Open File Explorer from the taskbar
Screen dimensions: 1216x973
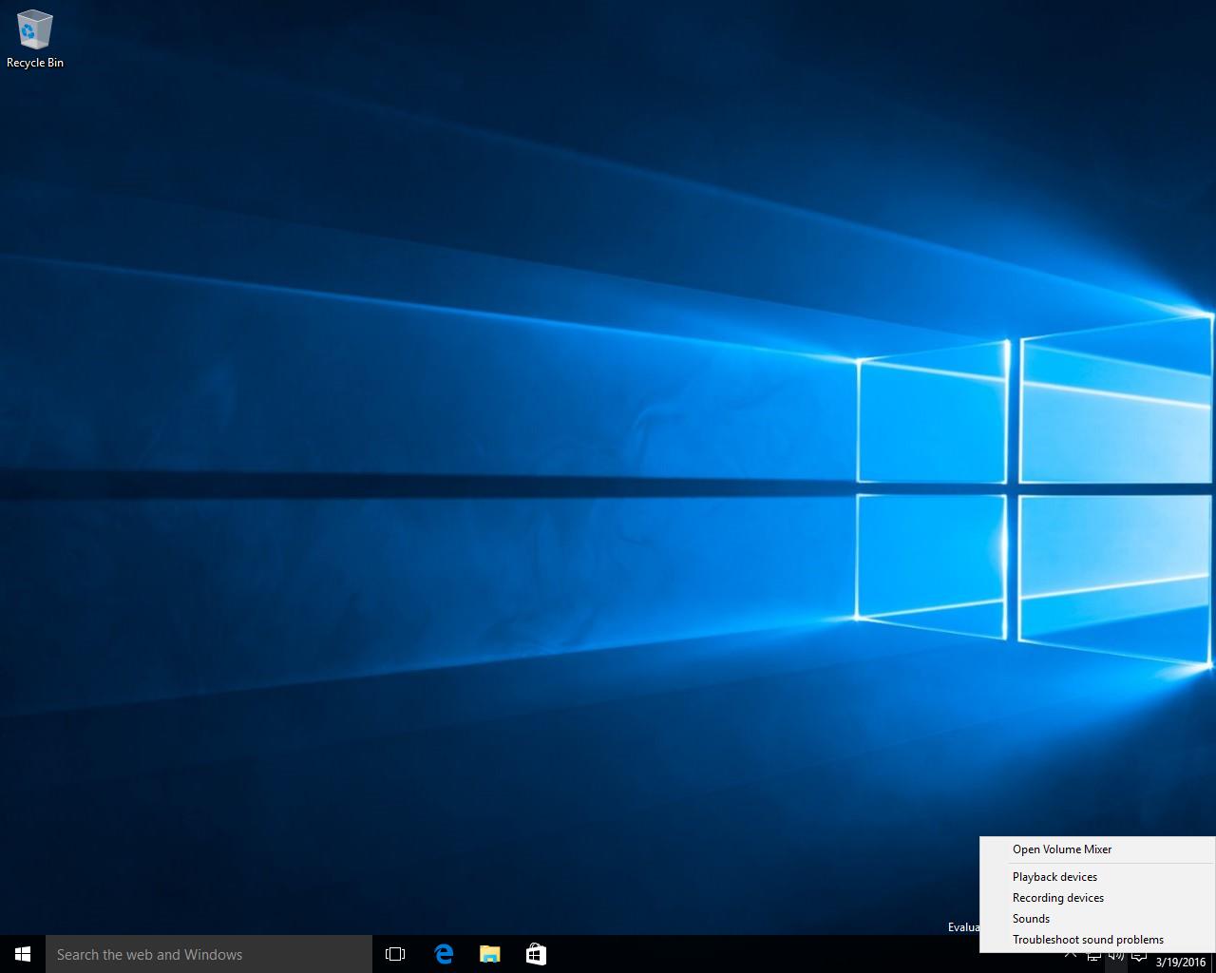489,954
